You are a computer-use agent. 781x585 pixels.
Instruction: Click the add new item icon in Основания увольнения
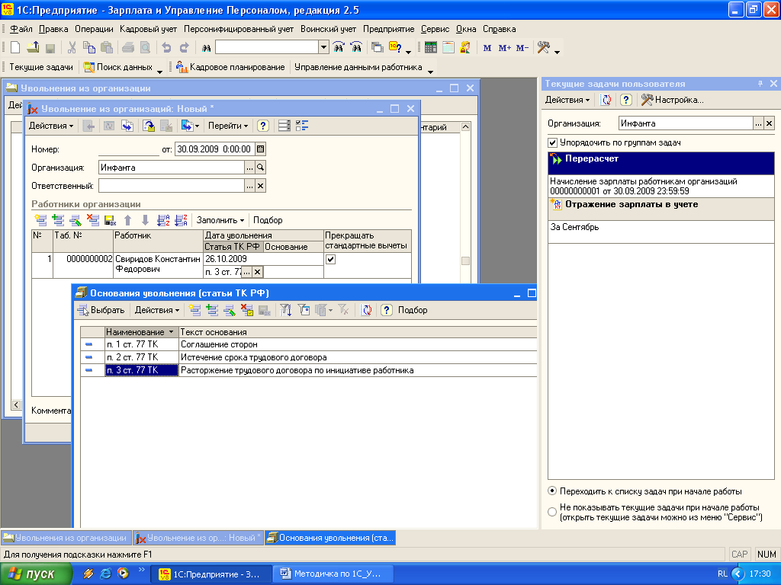click(x=194, y=310)
